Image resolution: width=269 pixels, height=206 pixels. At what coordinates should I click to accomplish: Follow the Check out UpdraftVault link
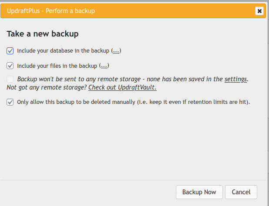(x=122, y=87)
